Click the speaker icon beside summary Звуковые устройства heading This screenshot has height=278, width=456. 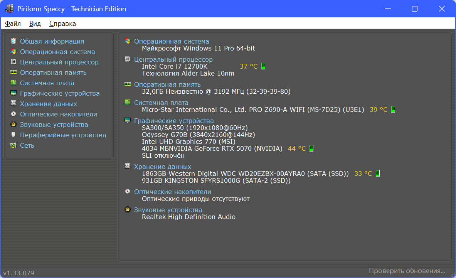(127, 209)
